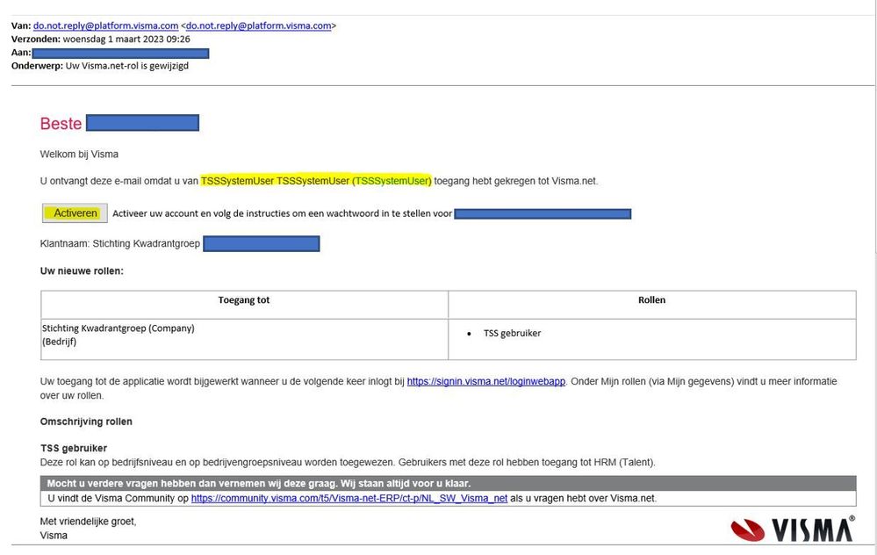Click the 'Uw nieuwe rollen:' heading
This screenshot has width=877, height=555.
(82, 271)
